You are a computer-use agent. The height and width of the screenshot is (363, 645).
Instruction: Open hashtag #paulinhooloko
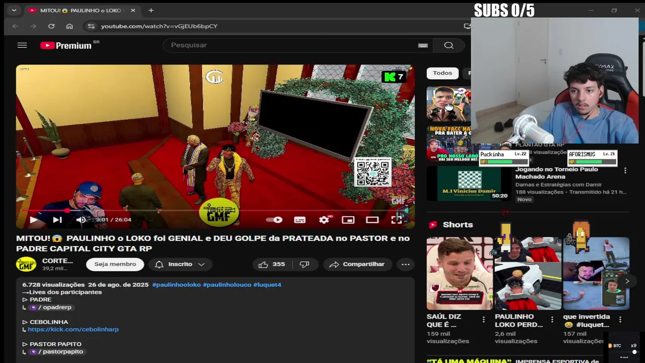click(176, 285)
